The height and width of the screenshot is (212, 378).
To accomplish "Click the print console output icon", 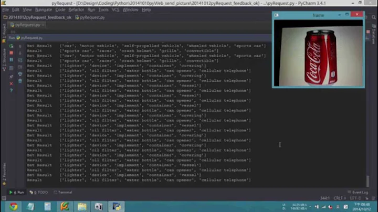I will pyautogui.click(x=20, y=74).
